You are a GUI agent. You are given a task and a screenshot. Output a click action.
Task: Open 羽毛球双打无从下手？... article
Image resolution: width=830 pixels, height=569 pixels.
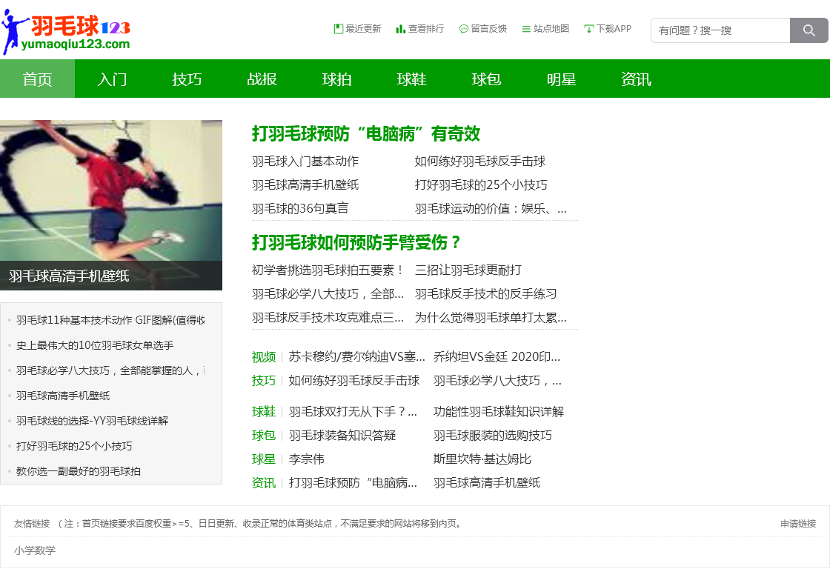(x=353, y=412)
